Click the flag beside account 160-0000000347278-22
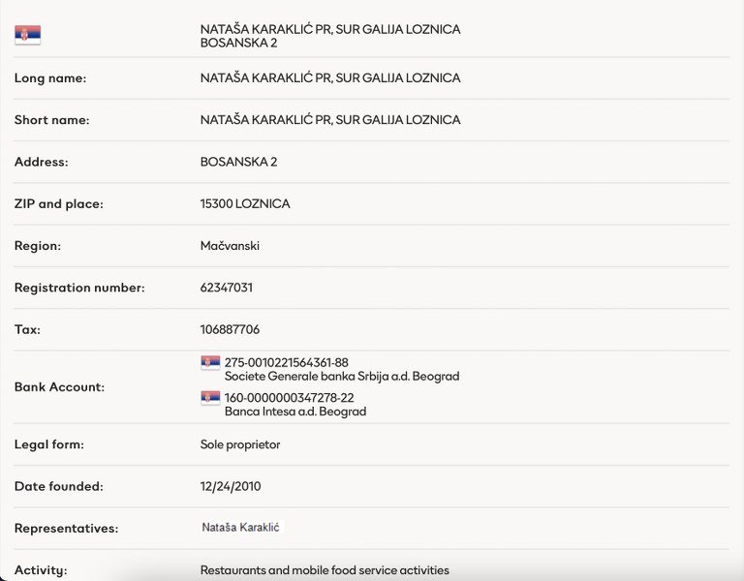 click(210, 398)
